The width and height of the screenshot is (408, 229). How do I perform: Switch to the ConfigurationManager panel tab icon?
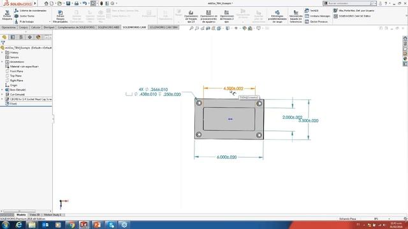coord(21,38)
